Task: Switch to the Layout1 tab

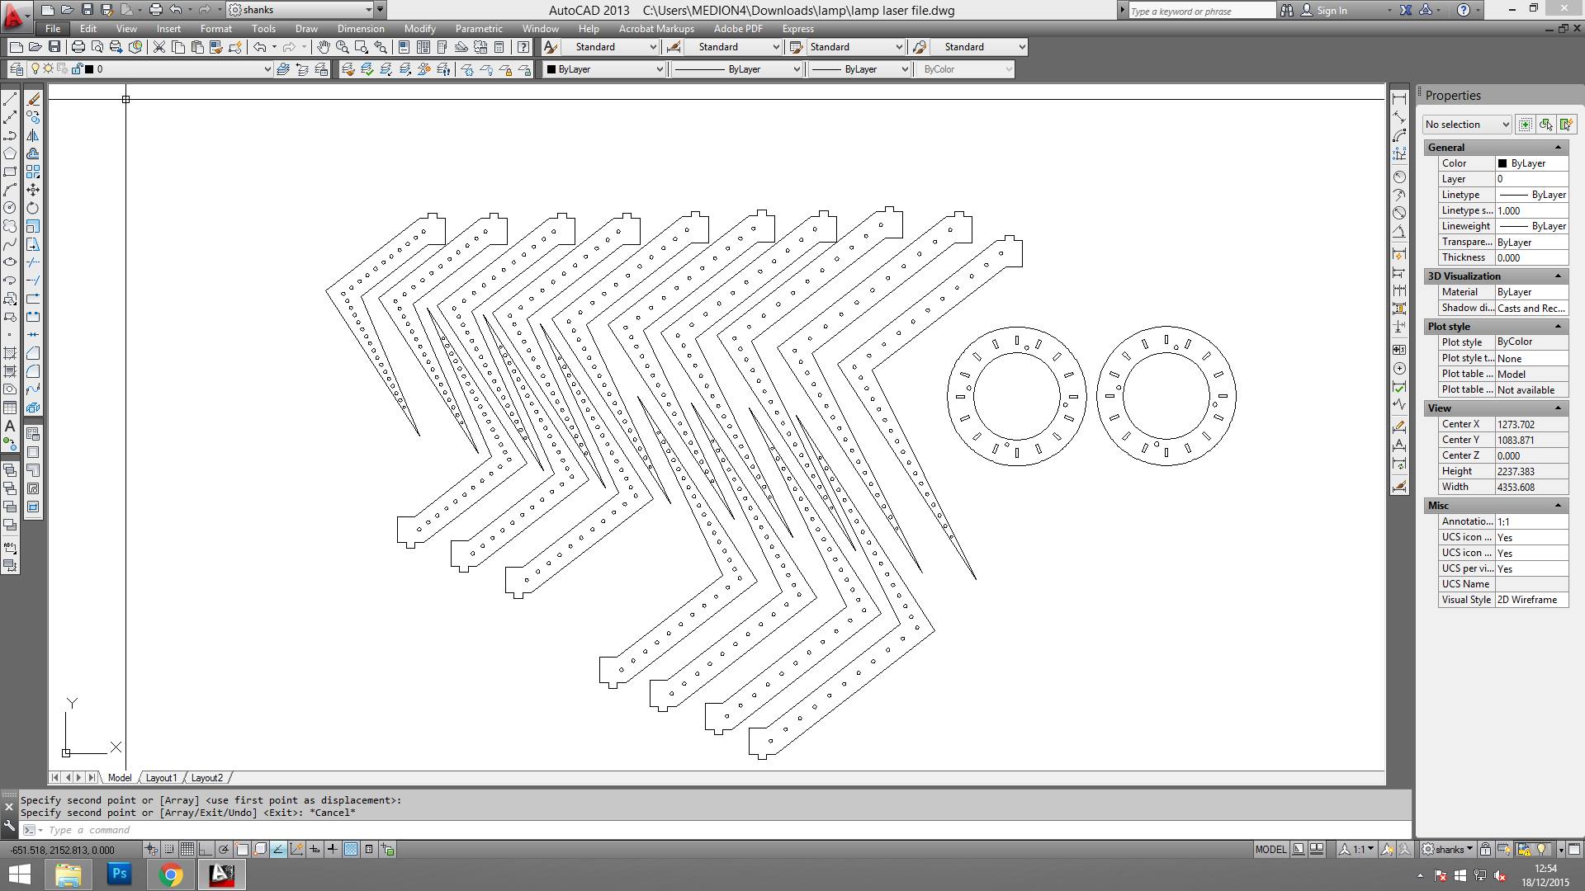Action: 161,778
